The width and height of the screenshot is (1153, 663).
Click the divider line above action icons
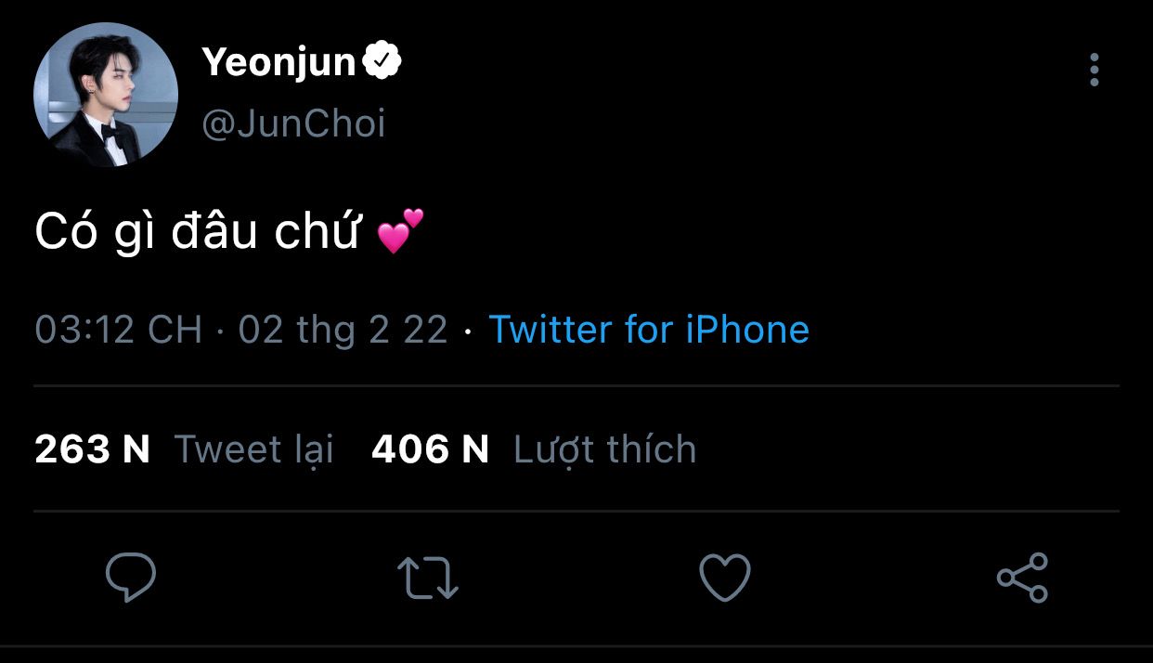tap(576, 511)
